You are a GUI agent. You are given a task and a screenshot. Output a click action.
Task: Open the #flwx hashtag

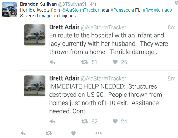point(148,10)
